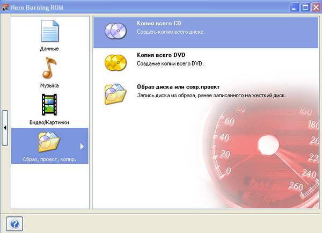
Task: Choose the Копия всего DVD gold disc icon
Action: tap(115, 62)
